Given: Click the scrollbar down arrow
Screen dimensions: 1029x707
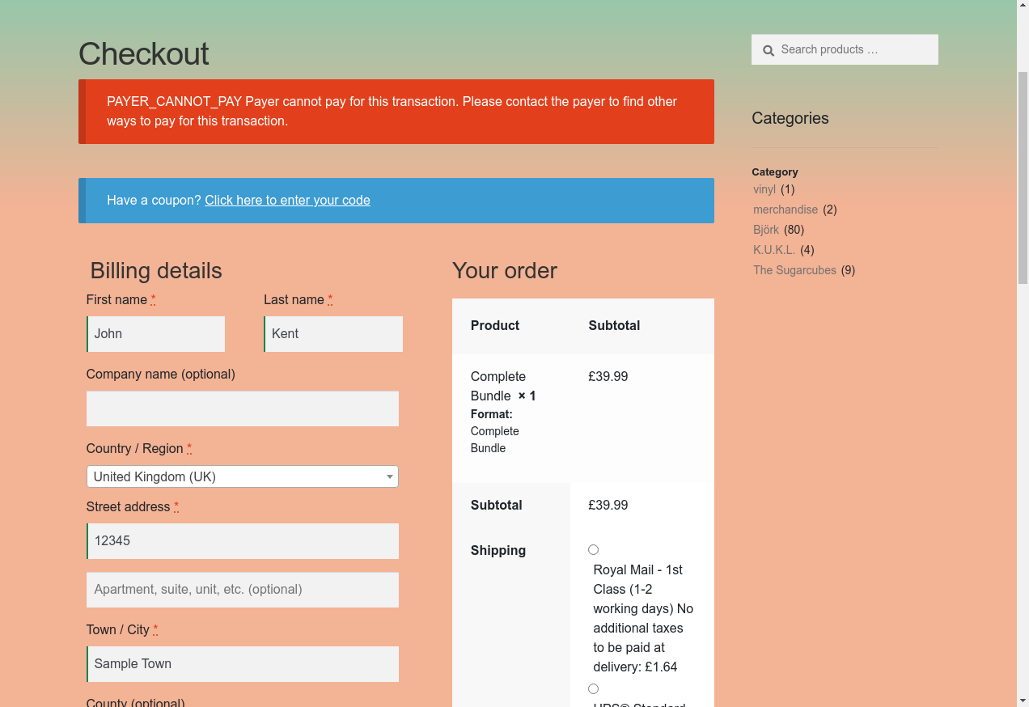Looking at the screenshot, I should [1023, 700].
